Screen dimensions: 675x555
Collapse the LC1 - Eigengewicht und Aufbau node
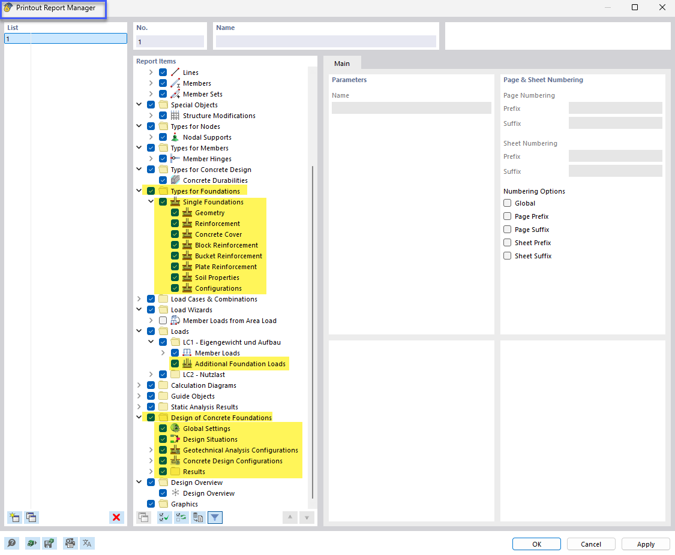pyautogui.click(x=151, y=342)
